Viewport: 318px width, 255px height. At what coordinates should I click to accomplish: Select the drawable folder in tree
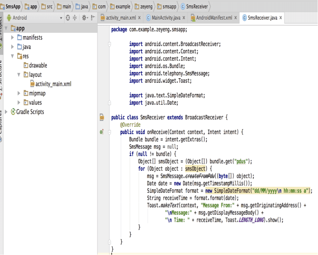coord(38,65)
